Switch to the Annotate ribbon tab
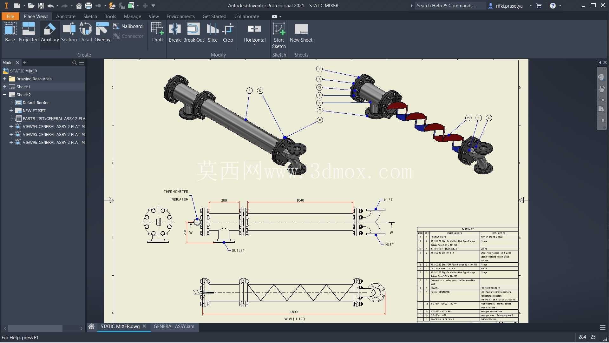The width and height of the screenshot is (609, 343). (x=66, y=16)
